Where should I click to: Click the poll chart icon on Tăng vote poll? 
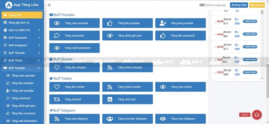pyautogui.click(x=110, y=99)
